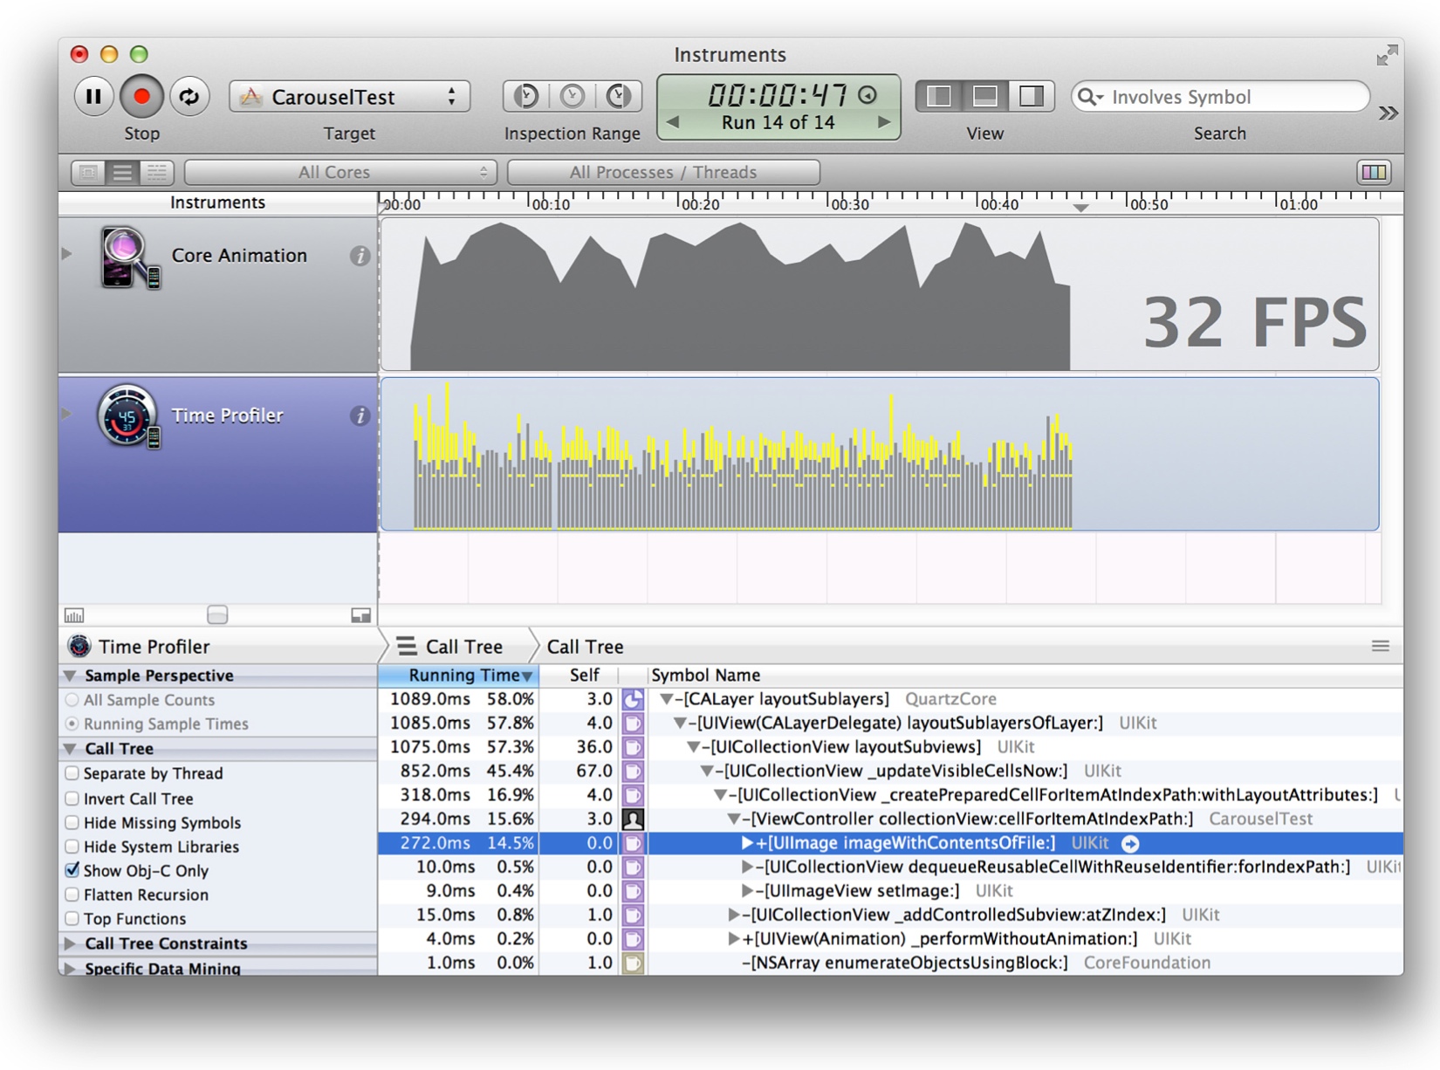This screenshot has height=1070, width=1440.
Task: Enable Top Functions checkbox
Action: click(x=72, y=918)
